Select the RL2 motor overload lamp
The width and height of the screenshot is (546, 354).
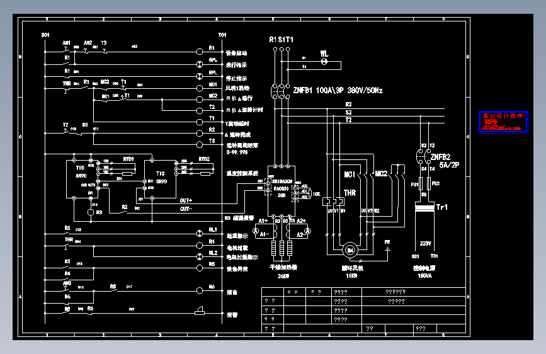click(x=200, y=256)
